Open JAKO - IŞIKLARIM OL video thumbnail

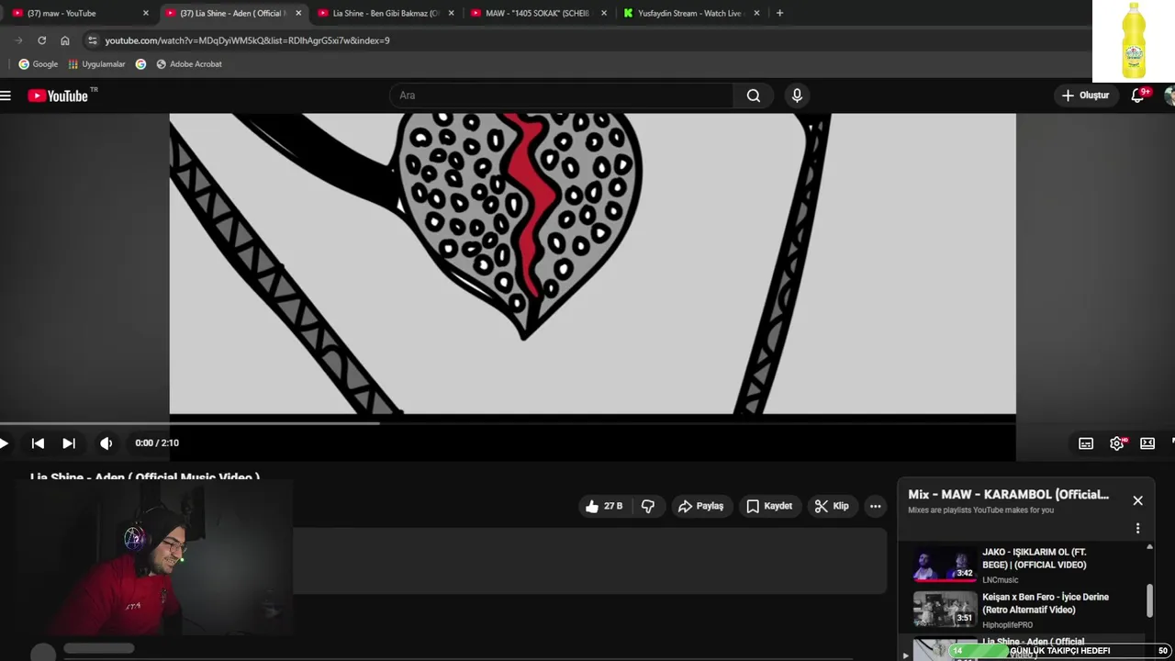coord(945,565)
